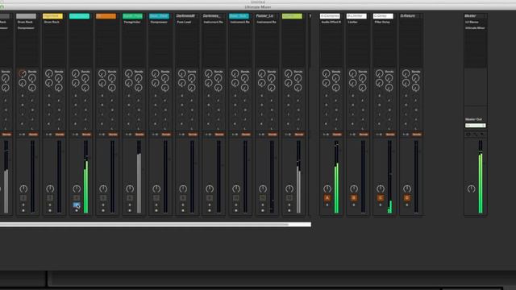Screen dimensions: 516x290
Task: Select the lime-green track name label
Action: [x=292, y=16]
